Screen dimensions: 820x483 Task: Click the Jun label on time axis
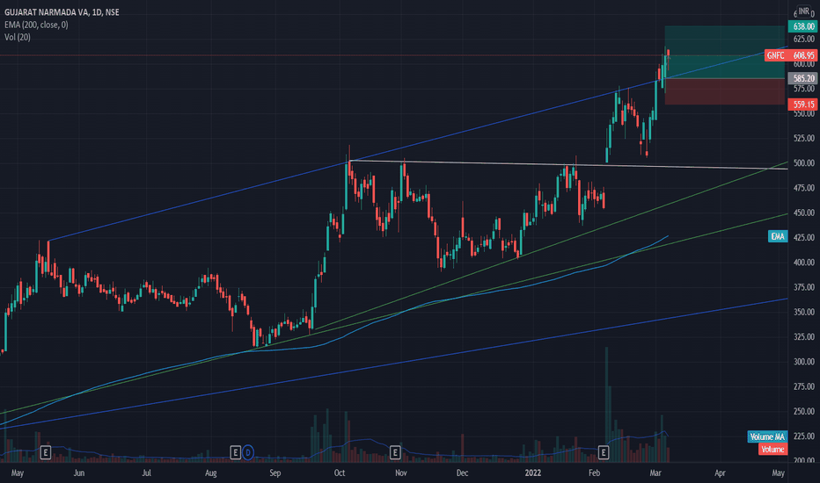[x=79, y=473]
